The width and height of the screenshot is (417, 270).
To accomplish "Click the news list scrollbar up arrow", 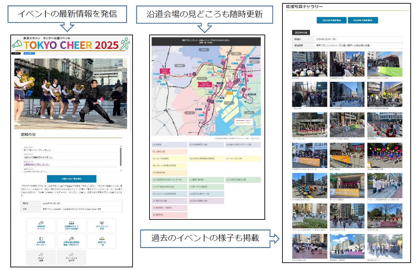I will [x=121, y=146].
